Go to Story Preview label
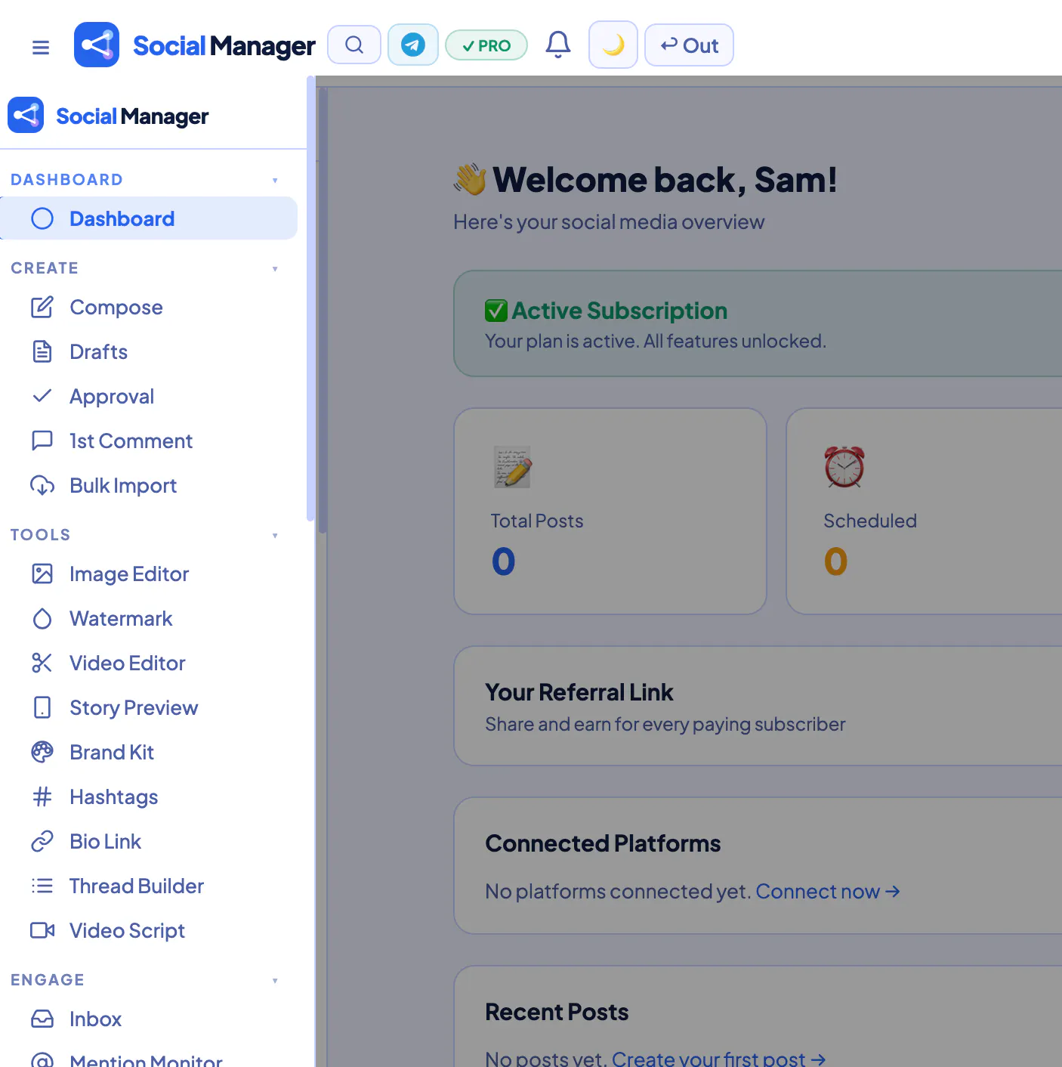Viewport: 1062px width, 1067px height. point(134,708)
